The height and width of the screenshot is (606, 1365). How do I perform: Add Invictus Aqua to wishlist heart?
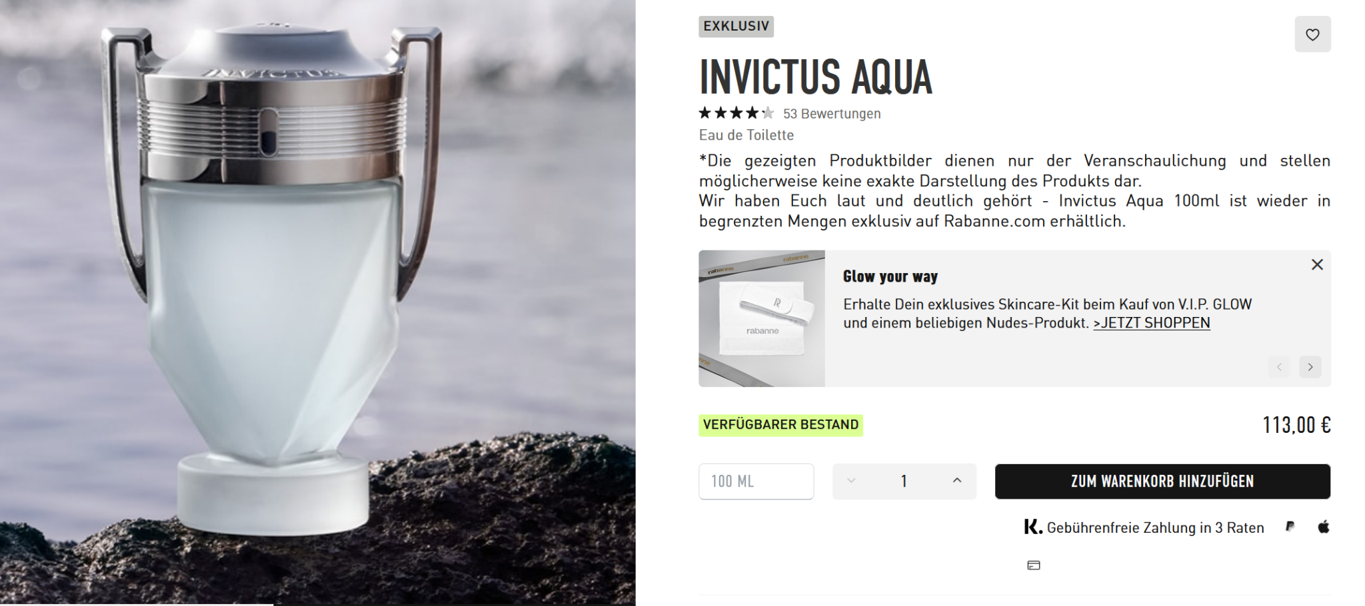click(1312, 35)
